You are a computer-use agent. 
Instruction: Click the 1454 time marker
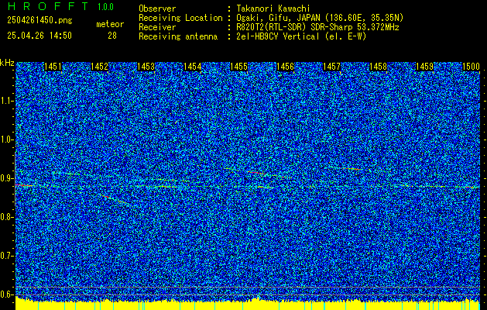192,67
